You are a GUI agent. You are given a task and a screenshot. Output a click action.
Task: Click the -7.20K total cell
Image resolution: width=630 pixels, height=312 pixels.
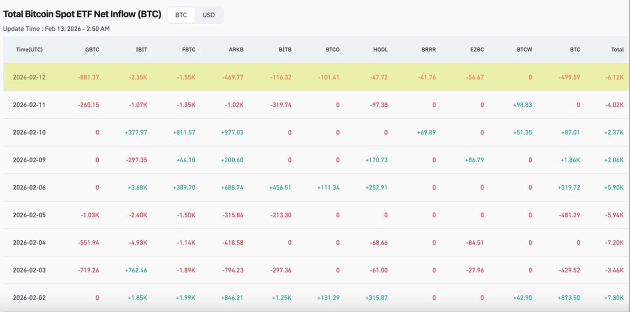(x=615, y=242)
